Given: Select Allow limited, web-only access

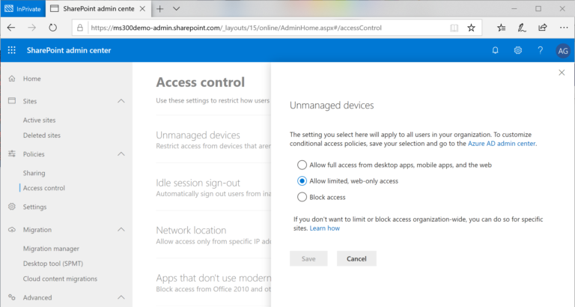Looking at the screenshot, I should (x=302, y=180).
